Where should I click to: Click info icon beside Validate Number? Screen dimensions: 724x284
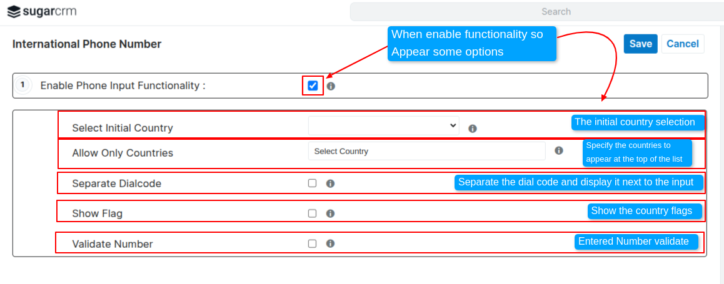click(x=331, y=244)
